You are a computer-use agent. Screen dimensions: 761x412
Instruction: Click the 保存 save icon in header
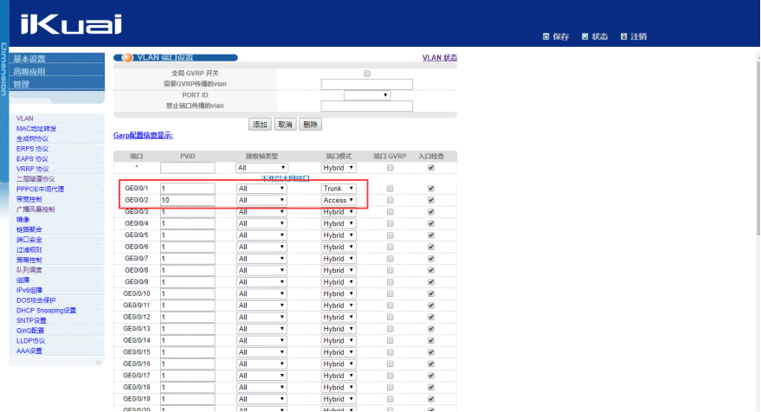coord(546,36)
